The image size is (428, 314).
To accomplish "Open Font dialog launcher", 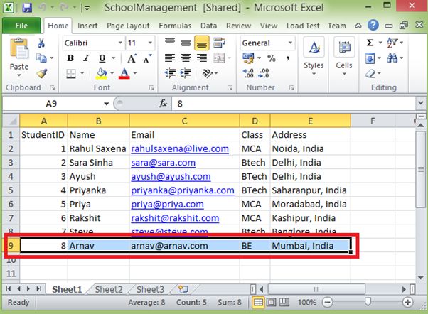I will point(151,87).
